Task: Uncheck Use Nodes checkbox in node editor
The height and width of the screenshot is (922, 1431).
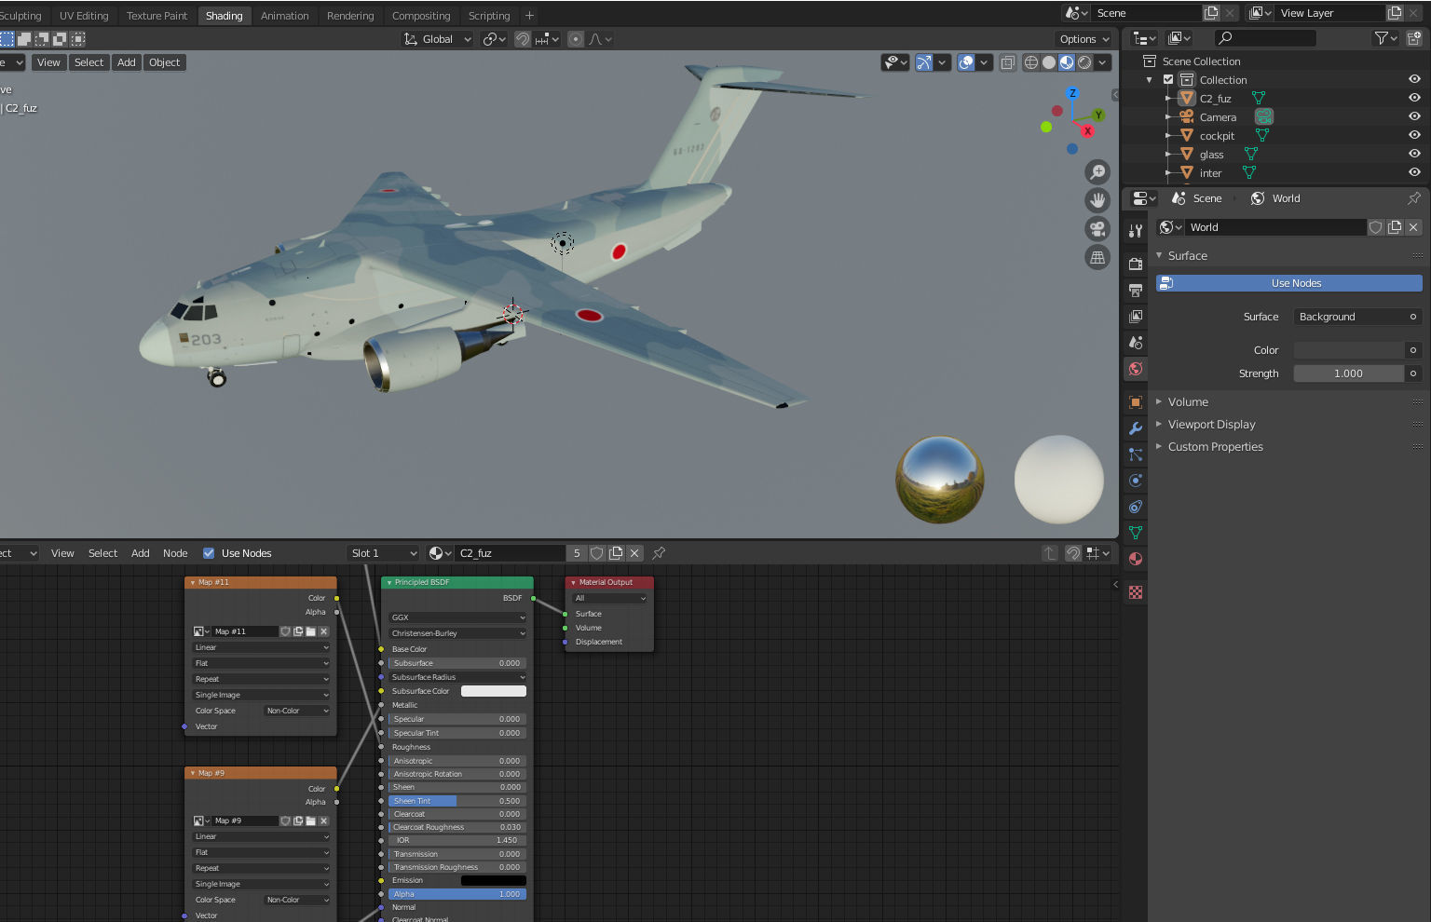Action: 209,553
